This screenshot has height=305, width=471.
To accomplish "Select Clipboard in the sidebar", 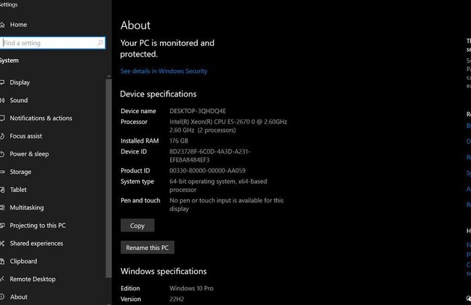I will [x=23, y=261].
